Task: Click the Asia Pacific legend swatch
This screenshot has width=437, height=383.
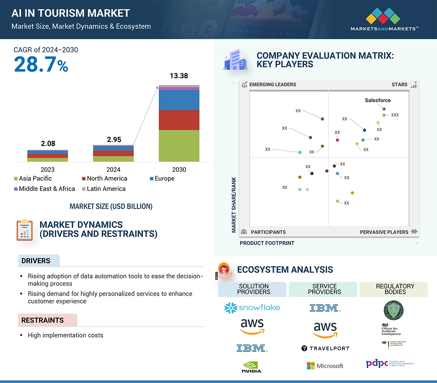Action: pyautogui.click(x=16, y=179)
